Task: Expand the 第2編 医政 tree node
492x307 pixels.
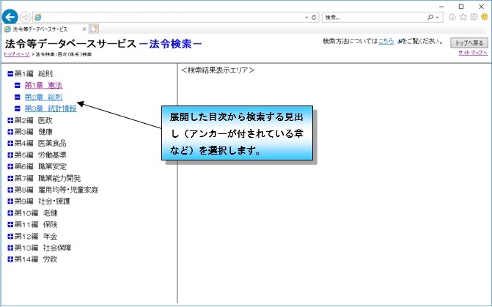Action: (x=10, y=120)
